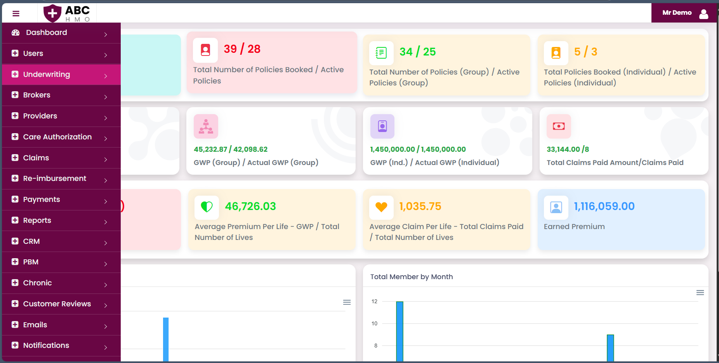
Task: Click the claims paid money icon
Action: [559, 126]
